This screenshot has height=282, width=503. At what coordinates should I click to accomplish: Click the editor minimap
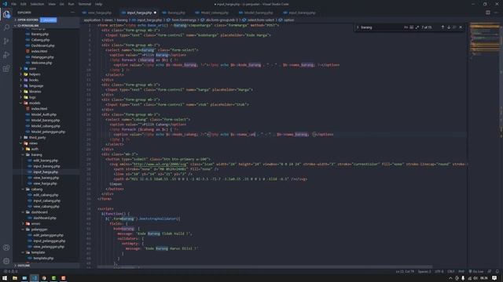pyautogui.click(x=485, y=42)
